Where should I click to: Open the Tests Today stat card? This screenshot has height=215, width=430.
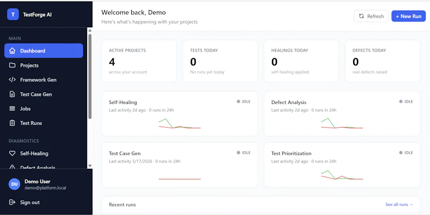220,61
